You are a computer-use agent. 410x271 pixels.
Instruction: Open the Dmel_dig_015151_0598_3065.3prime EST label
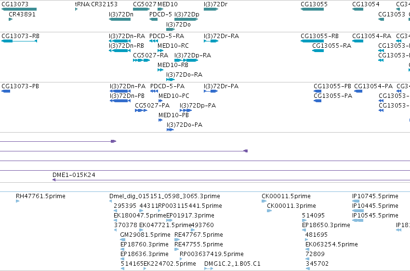pos(165,196)
